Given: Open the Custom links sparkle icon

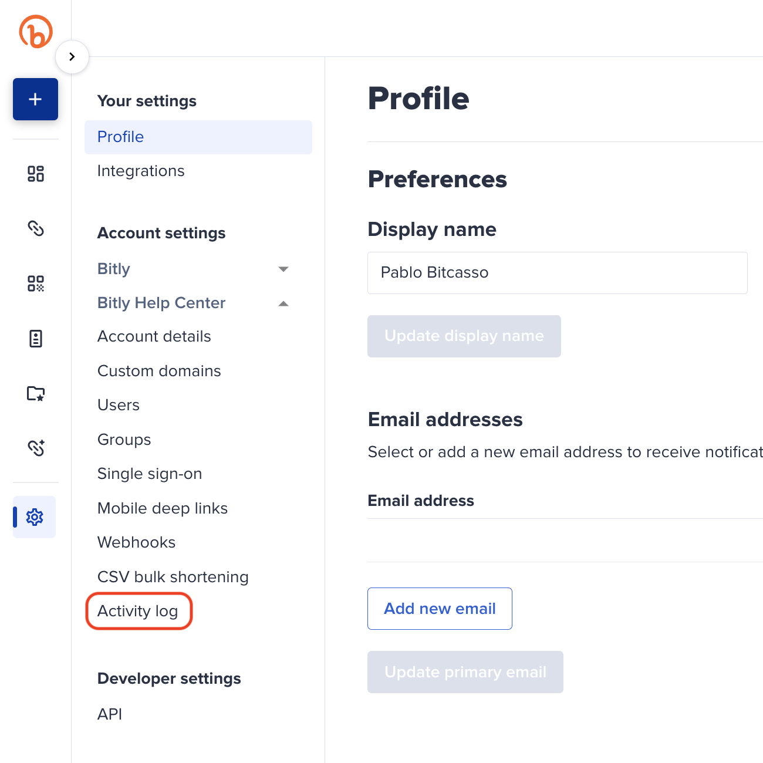Looking at the screenshot, I should coord(36,448).
